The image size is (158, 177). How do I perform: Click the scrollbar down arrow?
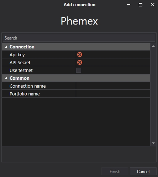pyautogui.click(x=153, y=143)
